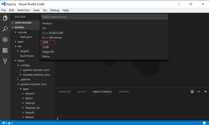Open the Source Control view icon

(5, 61)
